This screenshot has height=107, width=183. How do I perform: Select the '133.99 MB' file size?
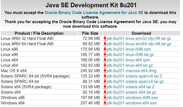[90, 87]
